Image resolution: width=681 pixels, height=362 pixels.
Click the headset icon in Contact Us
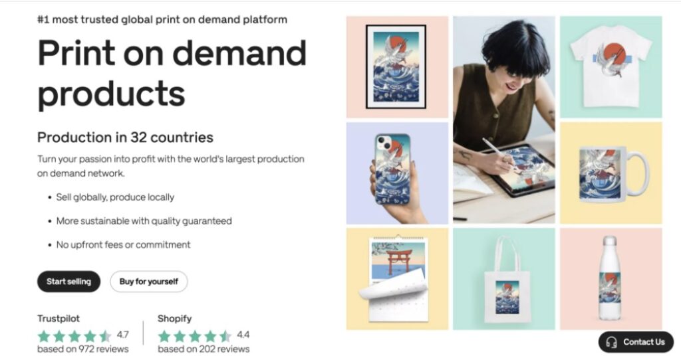tap(611, 342)
